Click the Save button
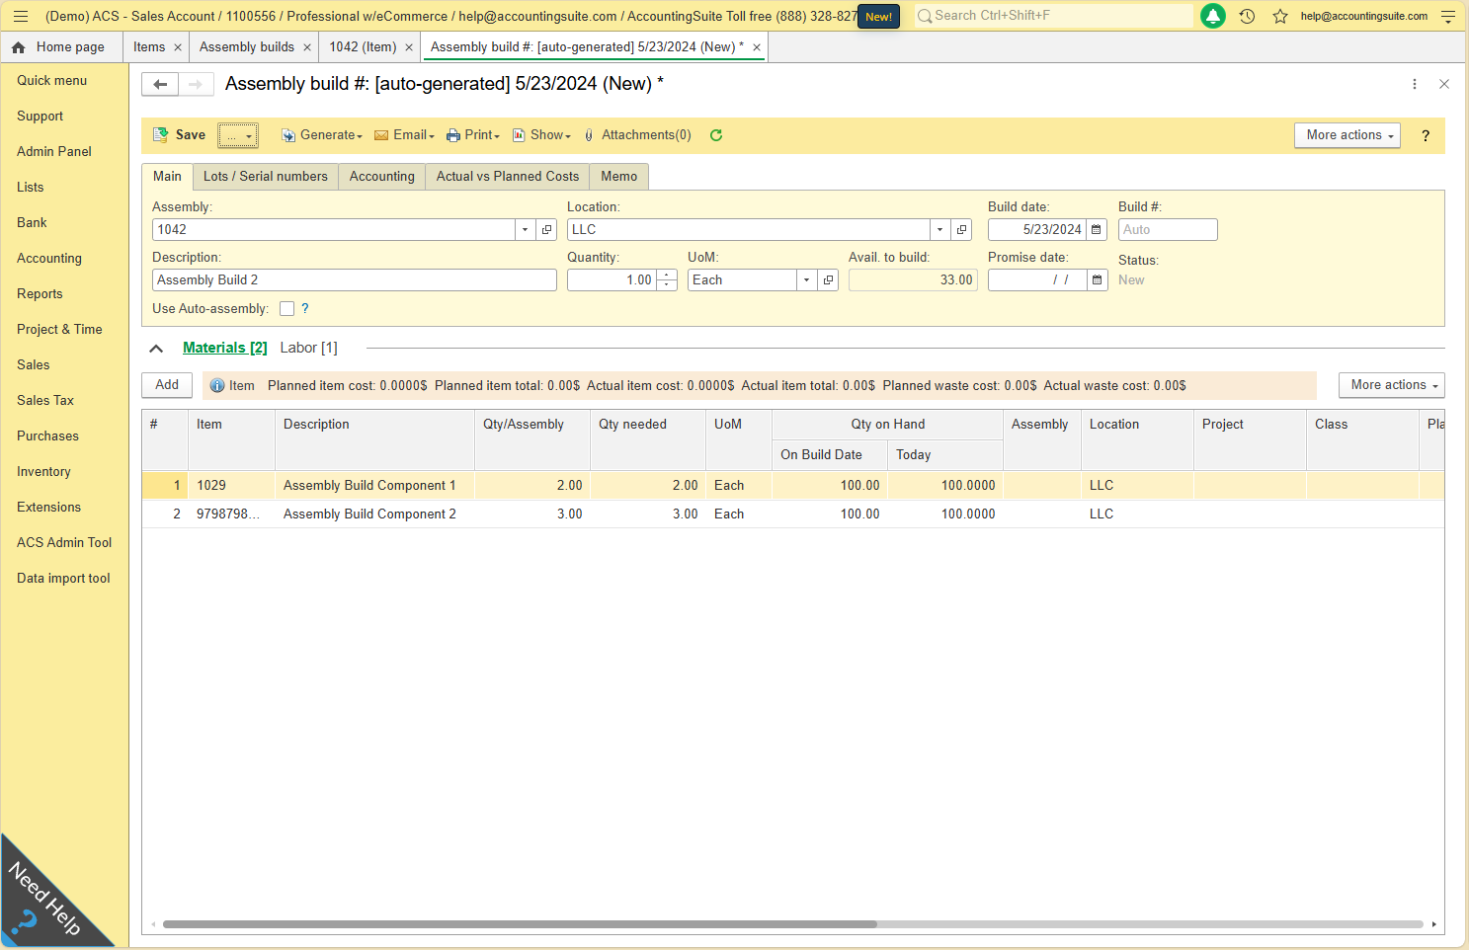 (180, 135)
